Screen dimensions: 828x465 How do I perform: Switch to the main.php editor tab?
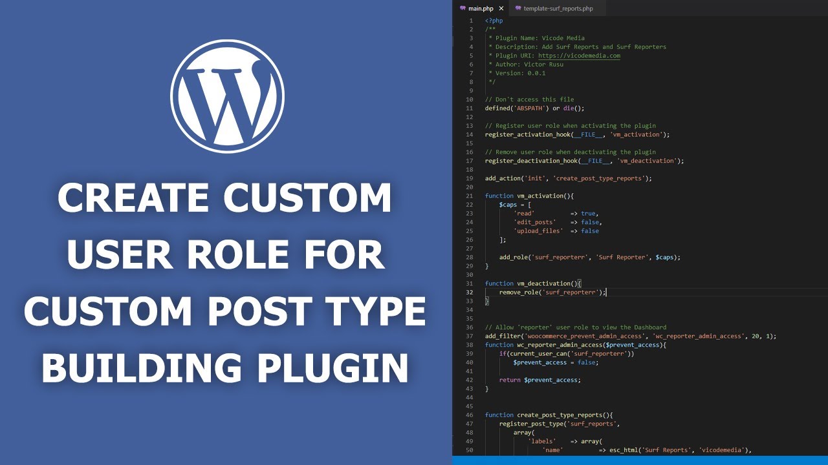point(481,8)
